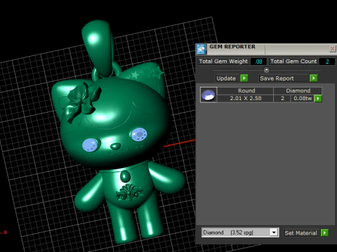Close the Gem Reporter panel
337x252 pixels.
click(332, 49)
